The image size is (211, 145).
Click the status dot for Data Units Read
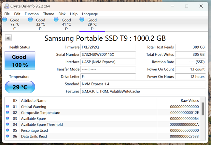point(7,136)
